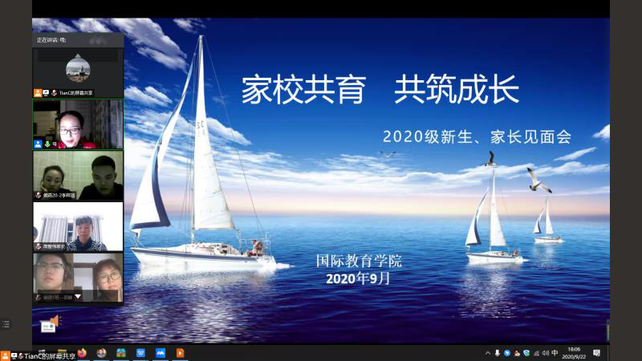
Task: Toggle the system volume speaker icon
Action: [x=546, y=353]
